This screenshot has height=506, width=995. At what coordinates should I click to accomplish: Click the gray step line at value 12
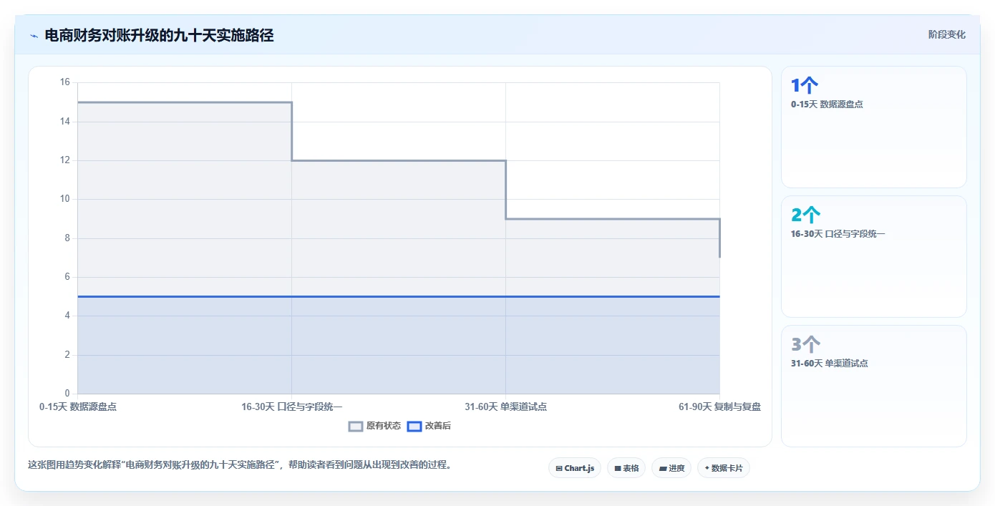[399, 160]
